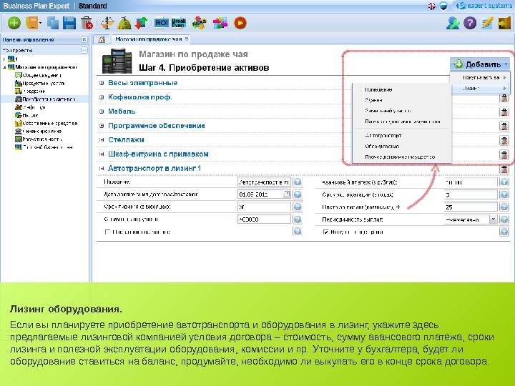This screenshot has height=386, width=515.
Task: Open the balance scales toolbar icon
Action: (x=107, y=23)
